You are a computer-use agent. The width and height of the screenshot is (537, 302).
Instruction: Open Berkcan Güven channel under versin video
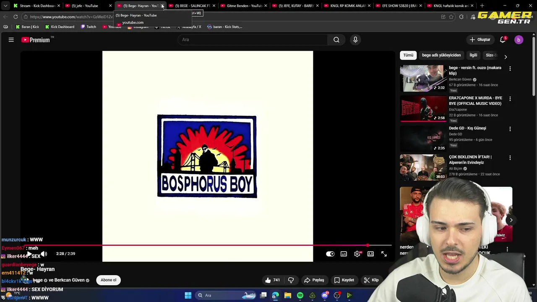pos(460,80)
